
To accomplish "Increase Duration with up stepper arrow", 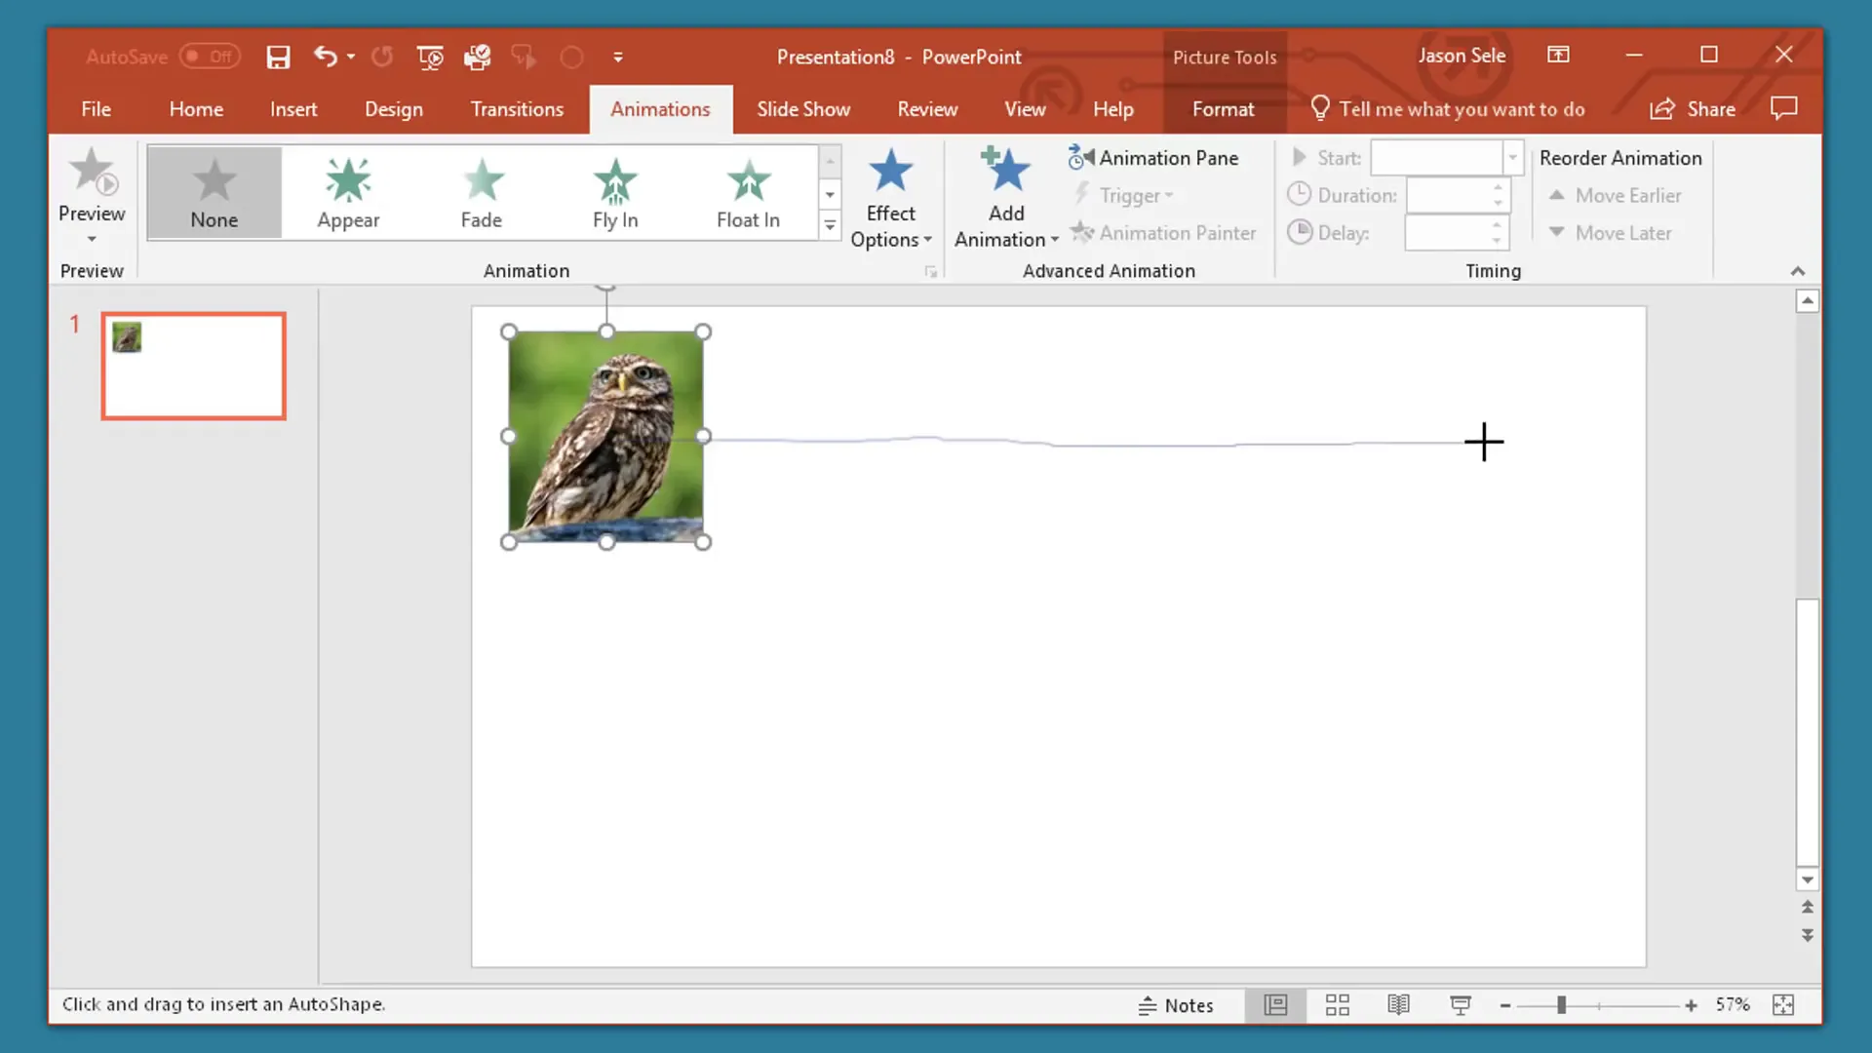I will [1499, 187].
